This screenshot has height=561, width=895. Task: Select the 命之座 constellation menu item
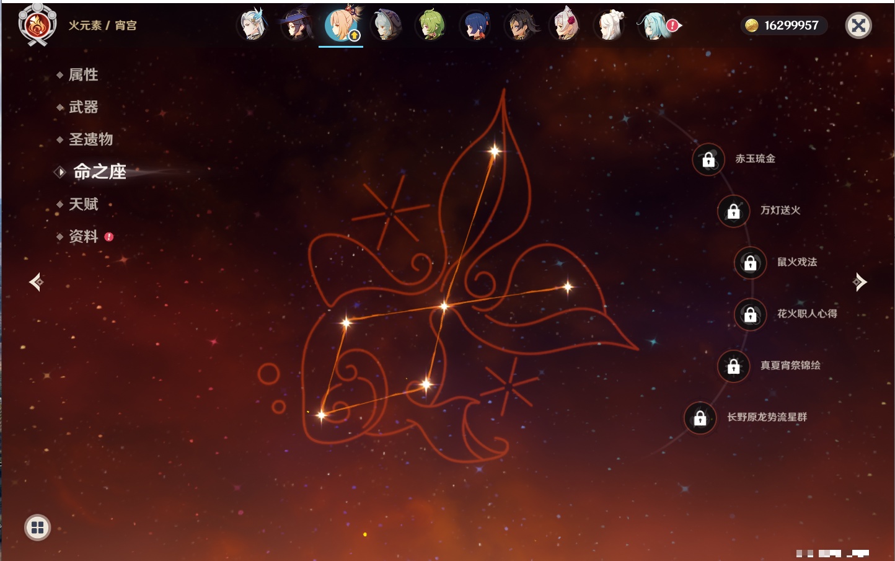click(x=99, y=172)
